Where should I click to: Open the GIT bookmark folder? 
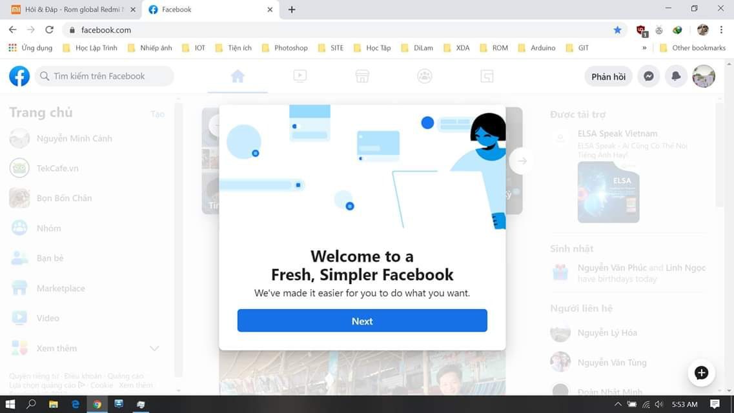point(577,48)
